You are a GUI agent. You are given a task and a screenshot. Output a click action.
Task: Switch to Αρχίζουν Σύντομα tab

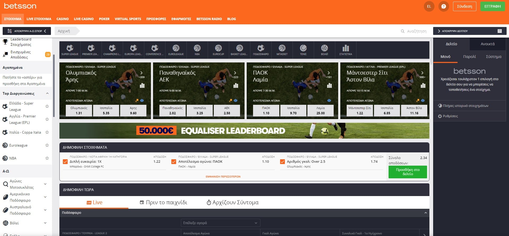[232, 202]
